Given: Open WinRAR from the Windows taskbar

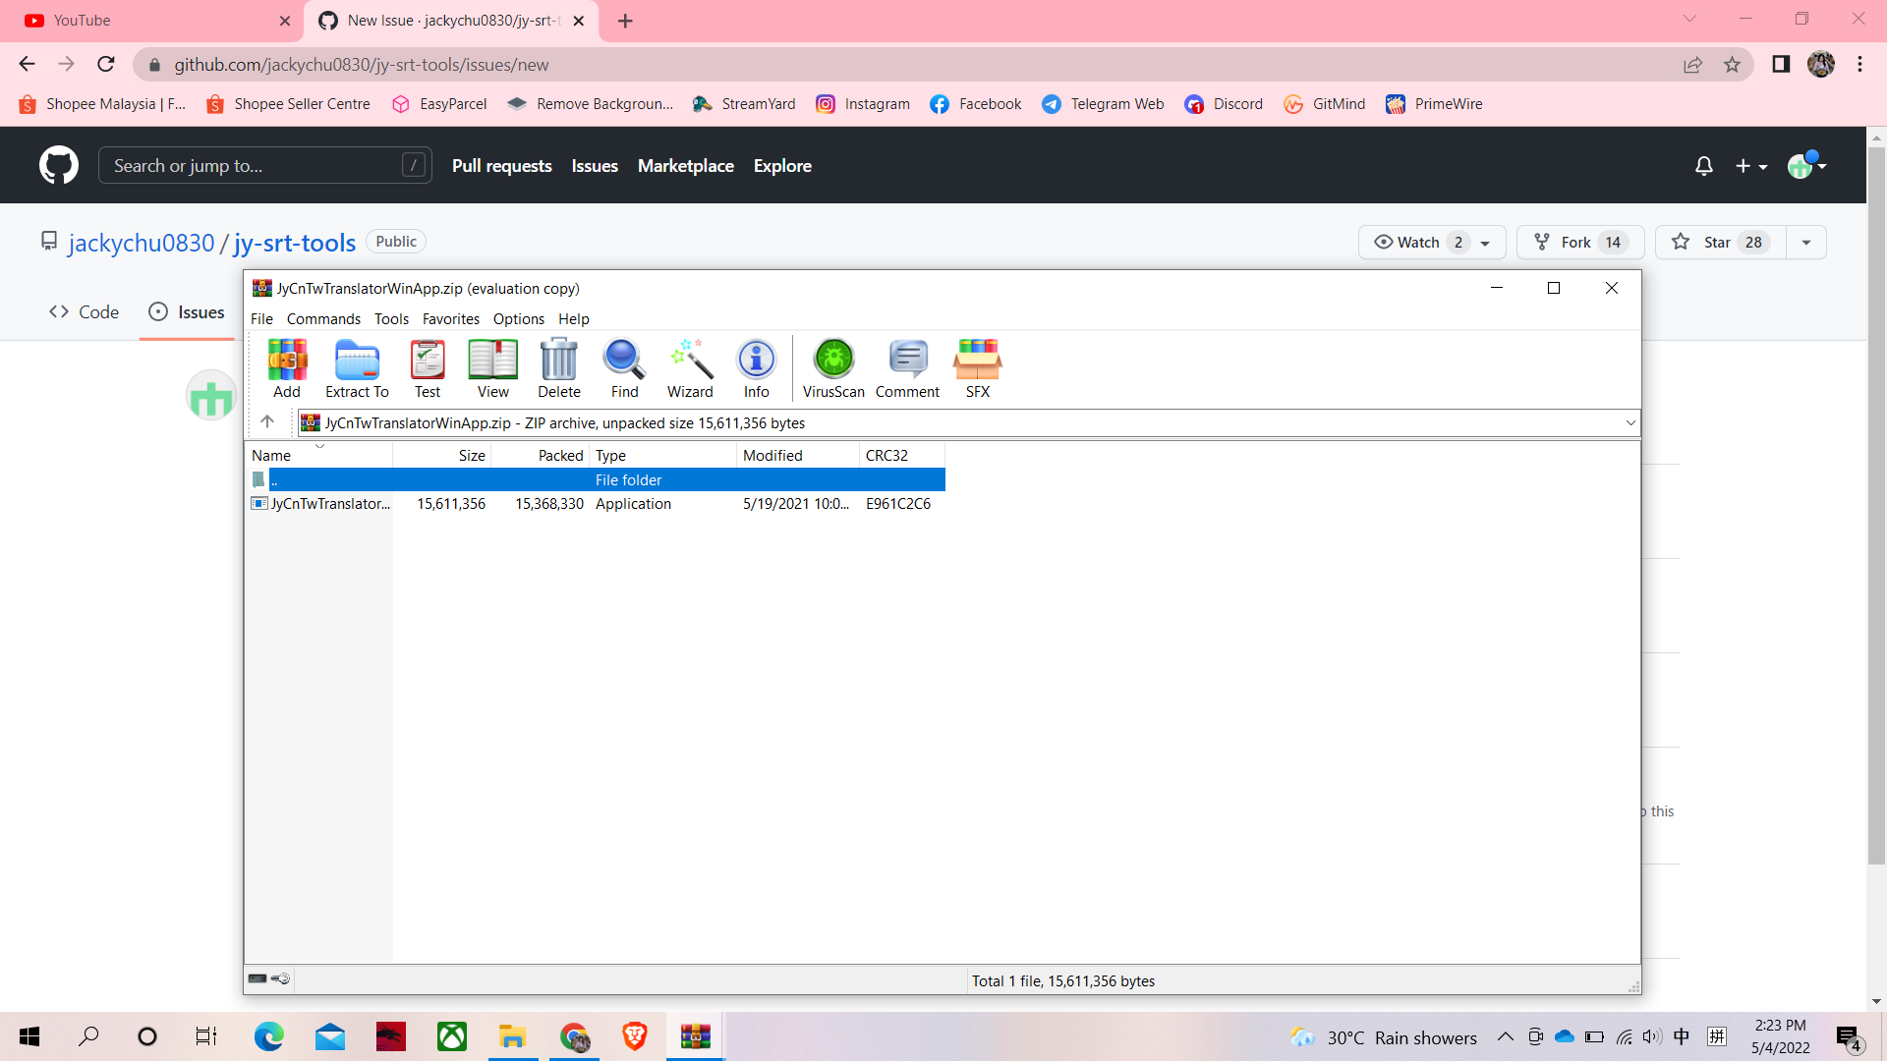Looking at the screenshot, I should click(x=695, y=1036).
